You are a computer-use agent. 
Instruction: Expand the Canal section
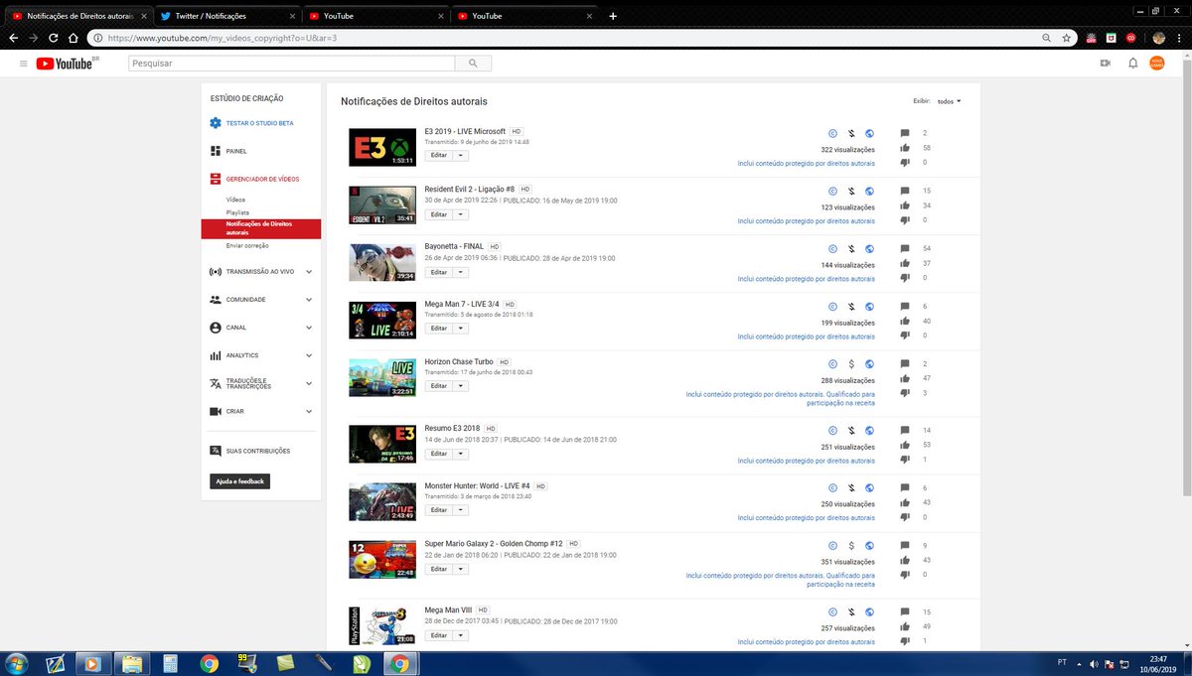[x=309, y=327]
